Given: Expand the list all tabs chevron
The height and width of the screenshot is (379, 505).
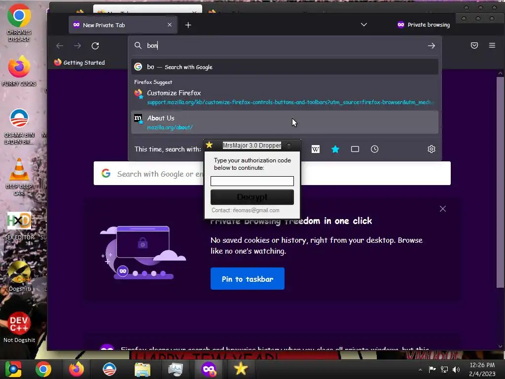Looking at the screenshot, I should pos(363,25).
